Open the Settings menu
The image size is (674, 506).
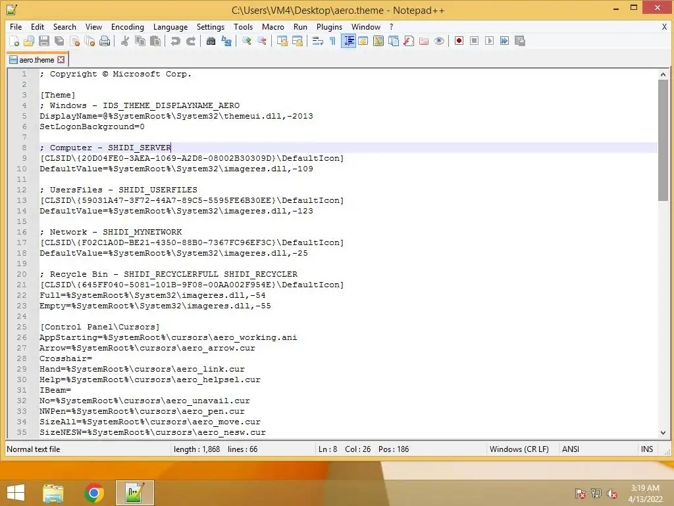pyautogui.click(x=210, y=26)
